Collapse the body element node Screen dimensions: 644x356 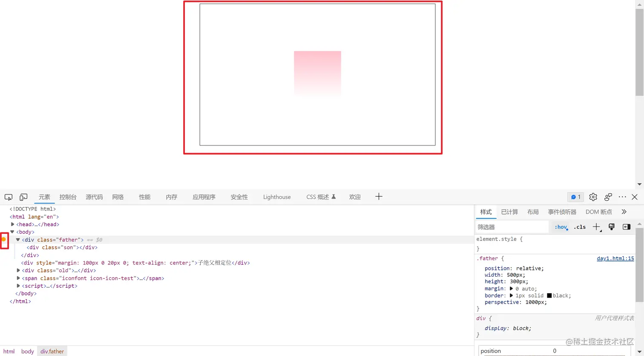tap(12, 232)
